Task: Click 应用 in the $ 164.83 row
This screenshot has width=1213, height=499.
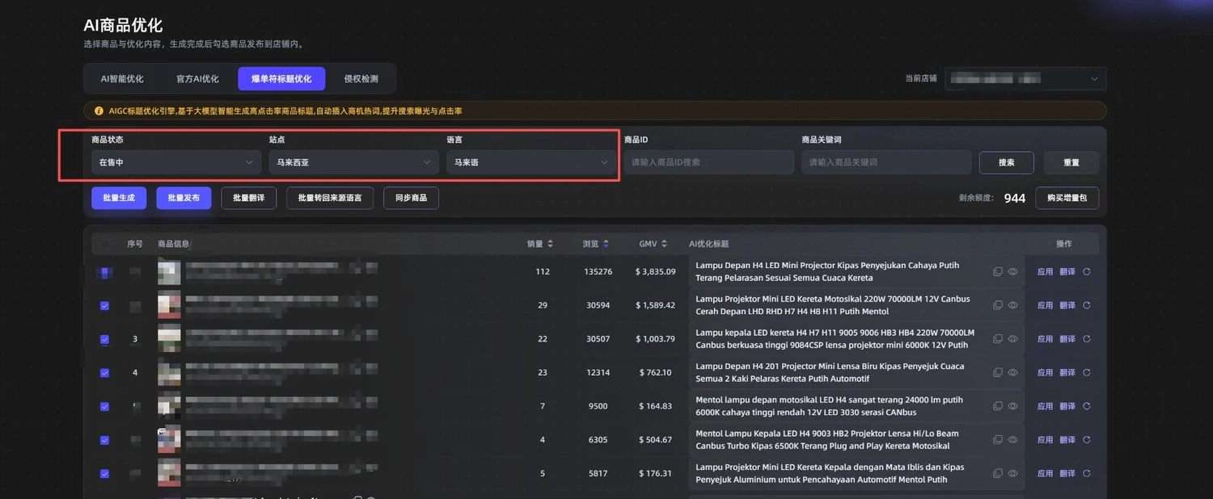Action: point(1045,406)
